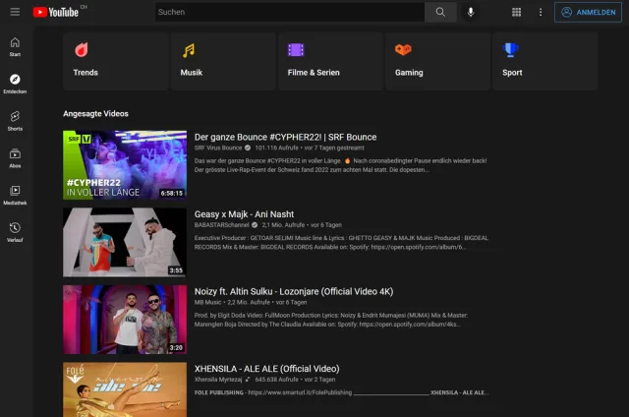Open the hamburger guide menu
Screen dimensions: 629x417
[15, 12]
